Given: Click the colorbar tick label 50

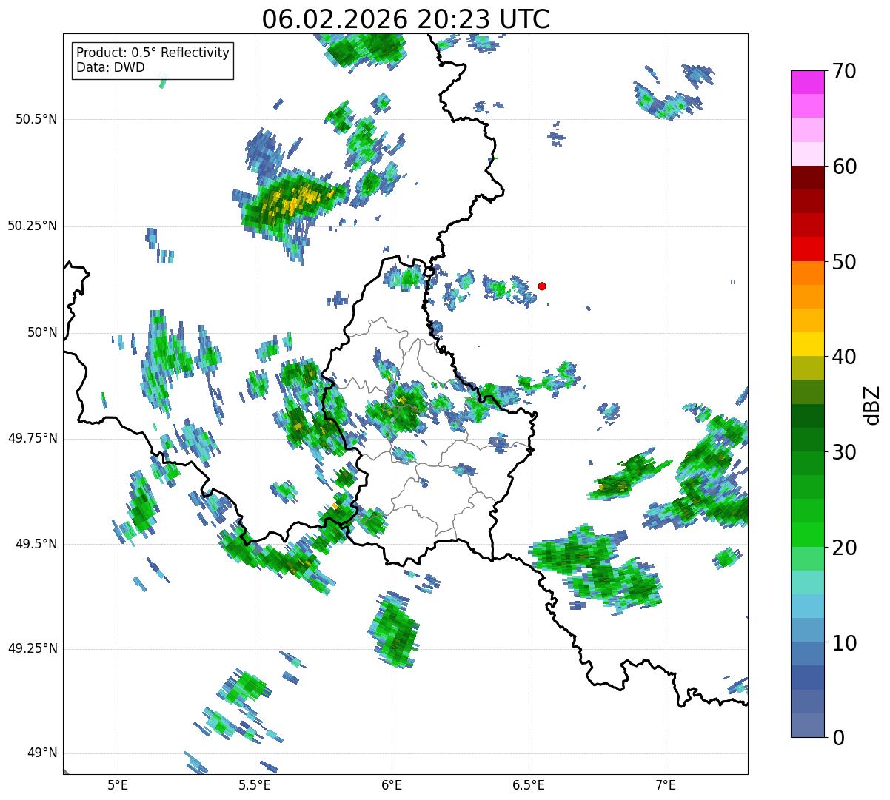Looking at the screenshot, I should tap(845, 262).
